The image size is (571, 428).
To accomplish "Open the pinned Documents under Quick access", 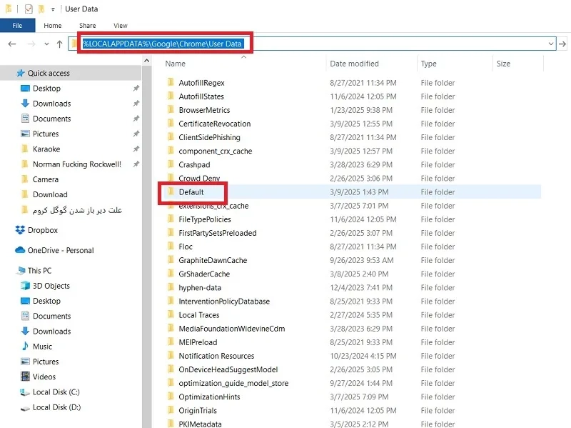I will click(x=51, y=119).
